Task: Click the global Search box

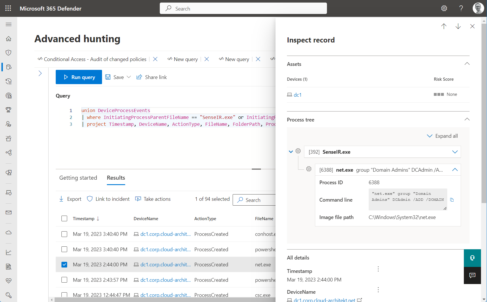Action: pyautogui.click(x=243, y=8)
